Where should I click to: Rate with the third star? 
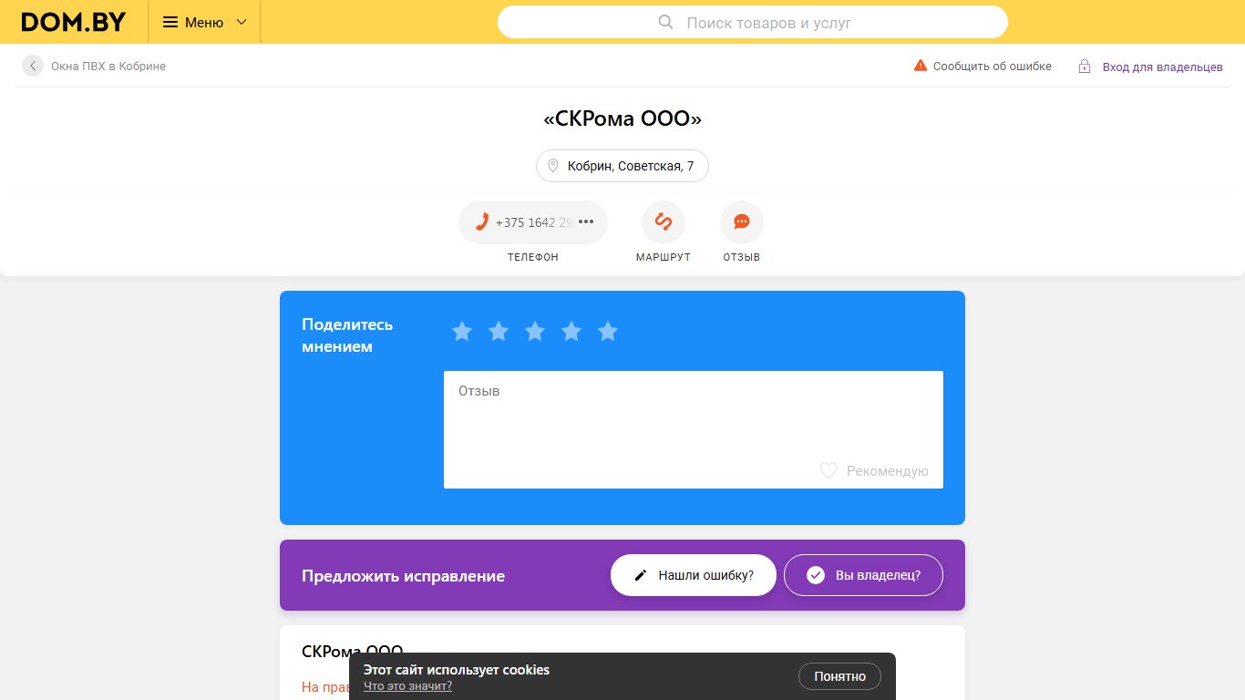pyautogui.click(x=535, y=331)
